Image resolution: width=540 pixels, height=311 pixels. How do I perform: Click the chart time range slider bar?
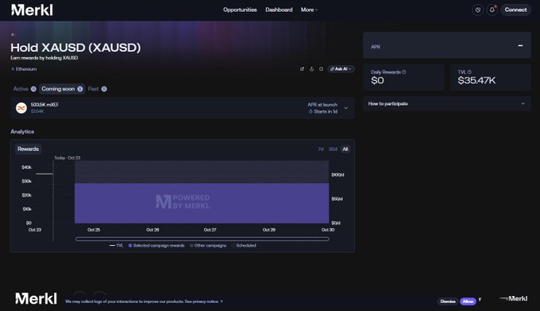tap(202, 239)
